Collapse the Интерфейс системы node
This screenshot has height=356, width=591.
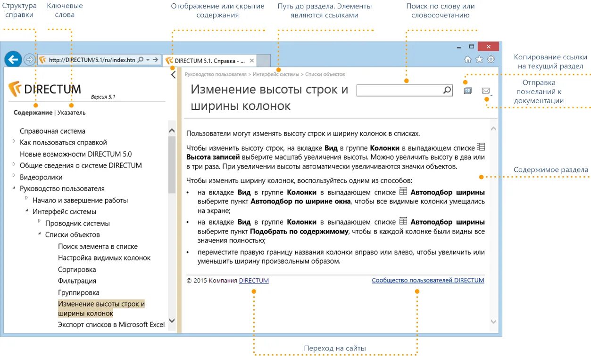point(26,211)
